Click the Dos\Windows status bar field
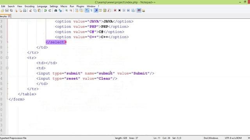This screenshot has height=140, width=250. pos(211,138)
